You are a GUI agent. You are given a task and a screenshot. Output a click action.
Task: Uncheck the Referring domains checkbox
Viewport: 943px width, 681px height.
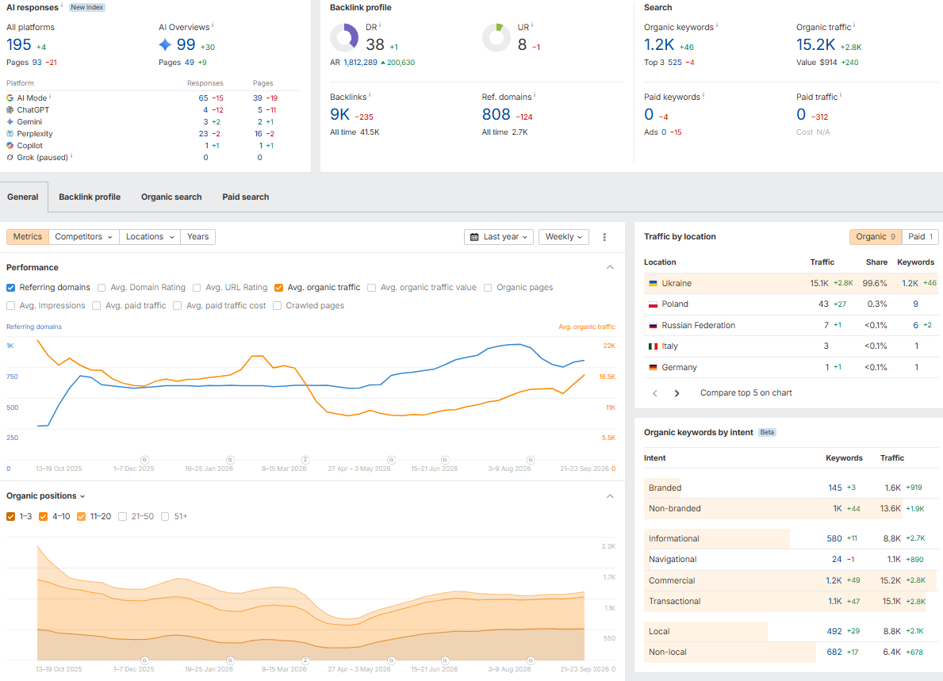pos(11,288)
